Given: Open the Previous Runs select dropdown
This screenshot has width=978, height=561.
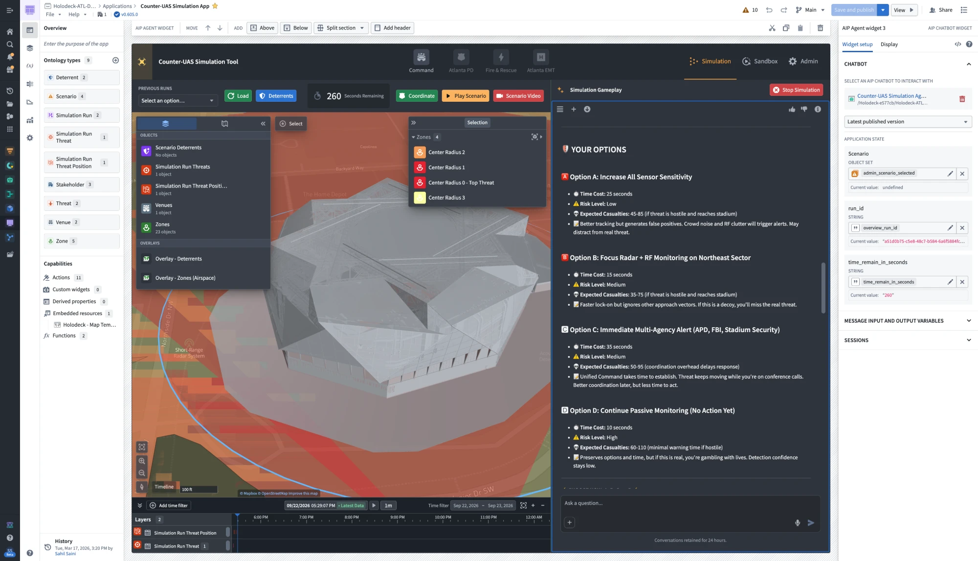Looking at the screenshot, I should point(178,101).
